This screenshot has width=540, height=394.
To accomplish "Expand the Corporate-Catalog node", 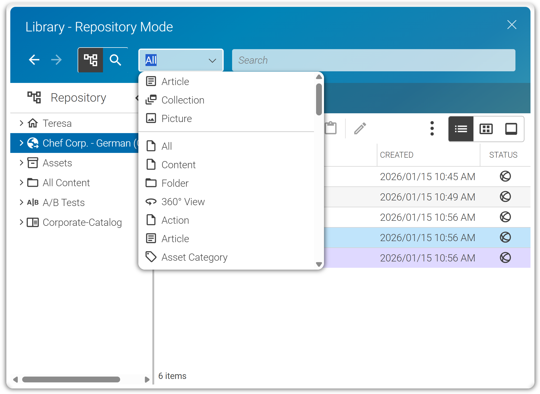I will [21, 222].
